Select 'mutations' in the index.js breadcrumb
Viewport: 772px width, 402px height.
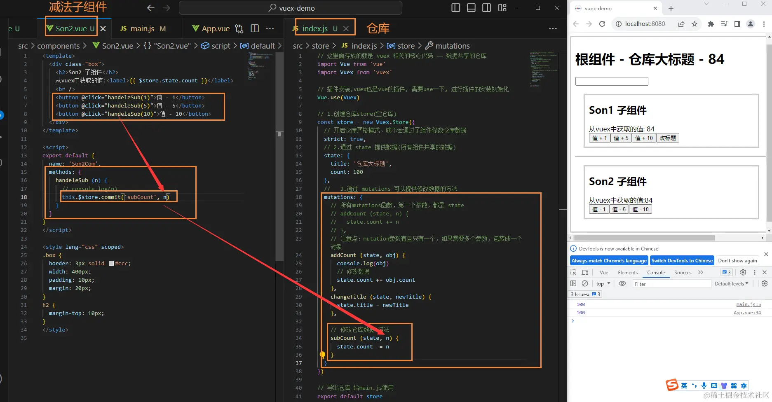click(x=448, y=46)
